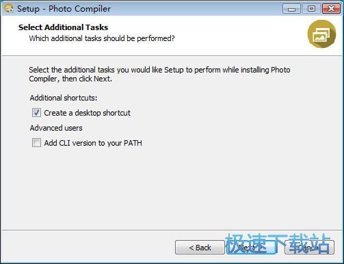Enable the Add CLI version to PATH checkbox
Screen dimensions: 344x264
(x=36, y=143)
